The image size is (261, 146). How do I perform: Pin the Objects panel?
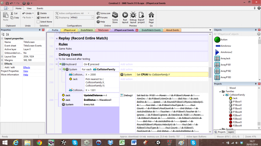(256, 30)
